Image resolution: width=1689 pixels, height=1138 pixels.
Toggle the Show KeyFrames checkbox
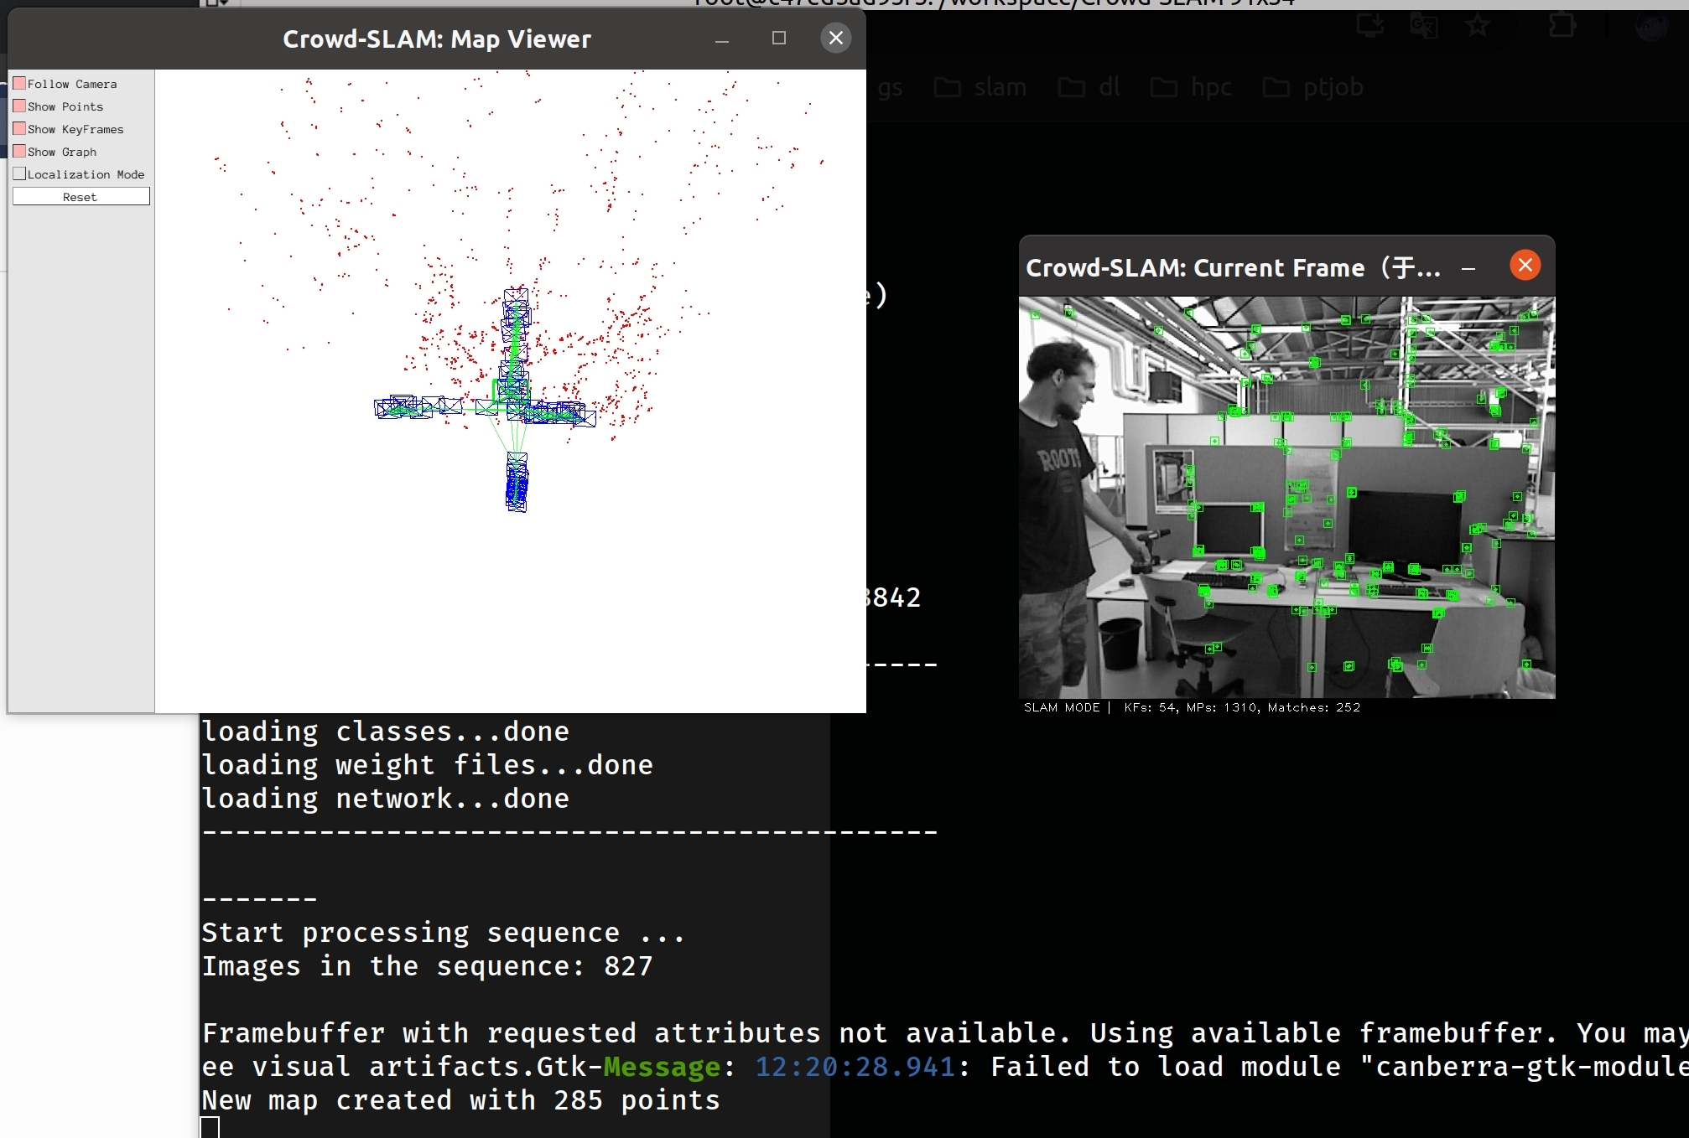click(19, 129)
